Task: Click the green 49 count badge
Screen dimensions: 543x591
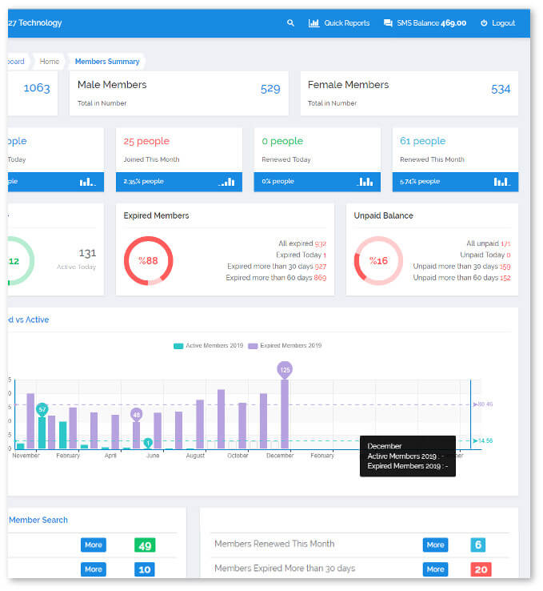Action: point(145,545)
